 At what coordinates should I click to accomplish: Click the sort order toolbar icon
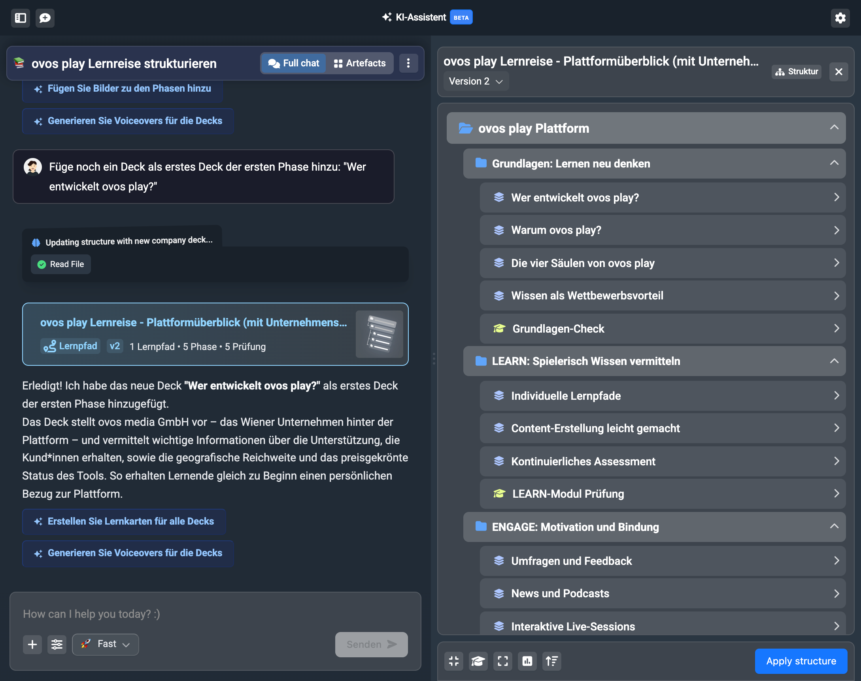click(552, 661)
